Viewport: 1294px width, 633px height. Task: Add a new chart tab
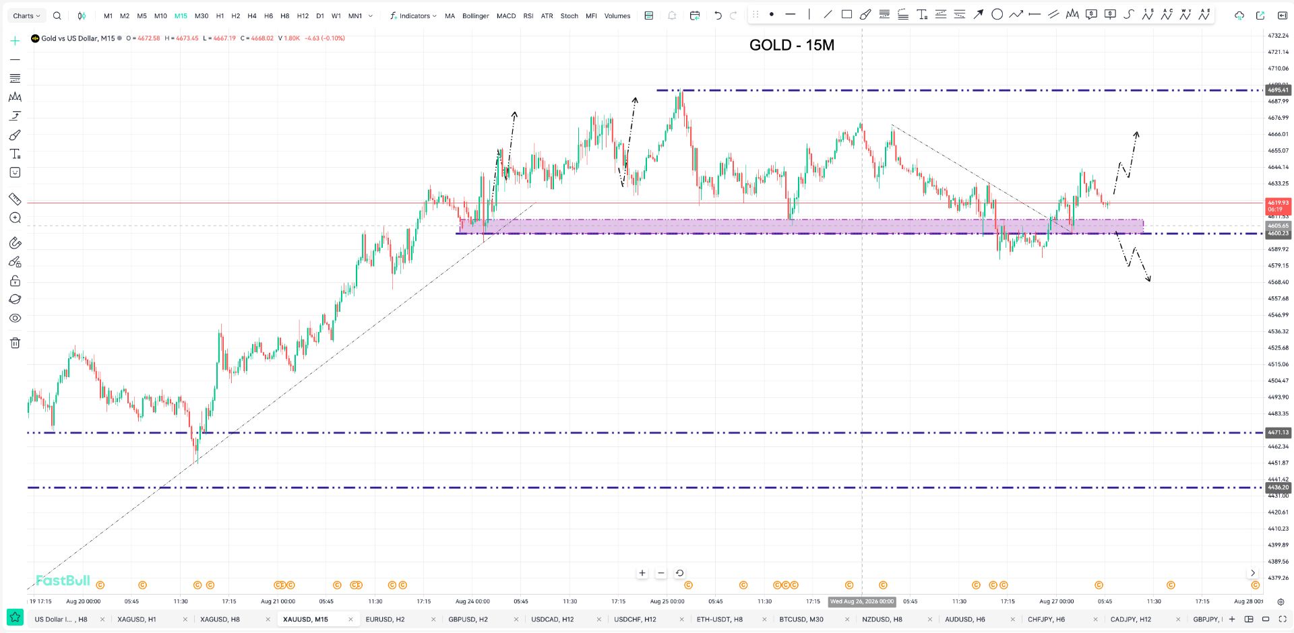1232,619
